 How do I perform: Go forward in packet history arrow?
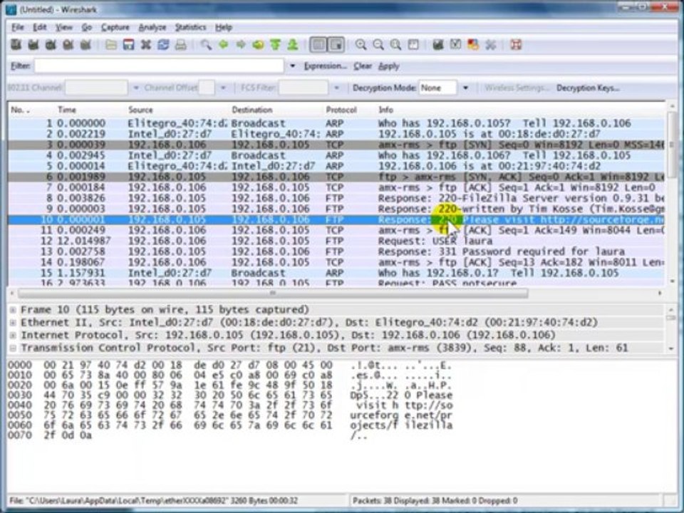pyautogui.click(x=241, y=44)
